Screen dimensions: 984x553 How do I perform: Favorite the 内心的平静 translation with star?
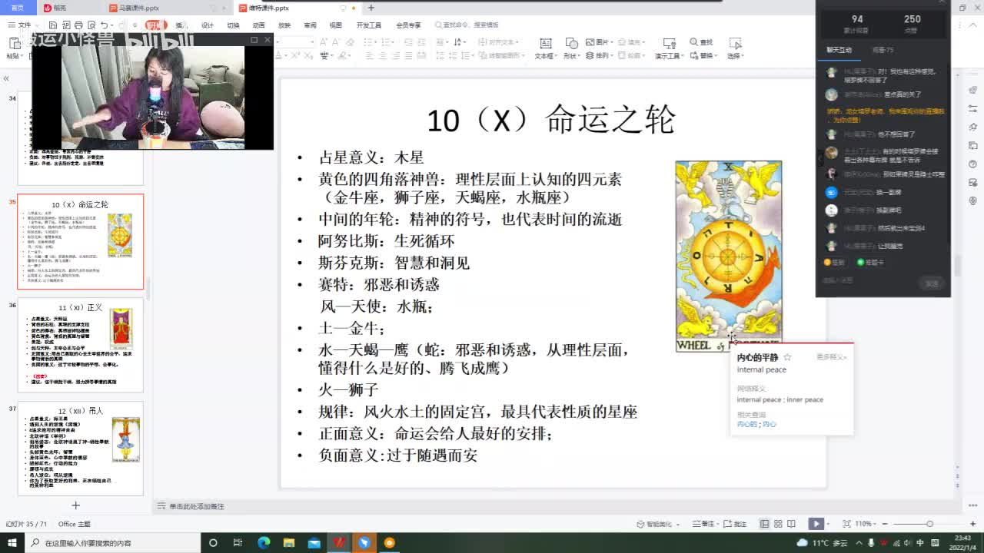click(x=787, y=357)
